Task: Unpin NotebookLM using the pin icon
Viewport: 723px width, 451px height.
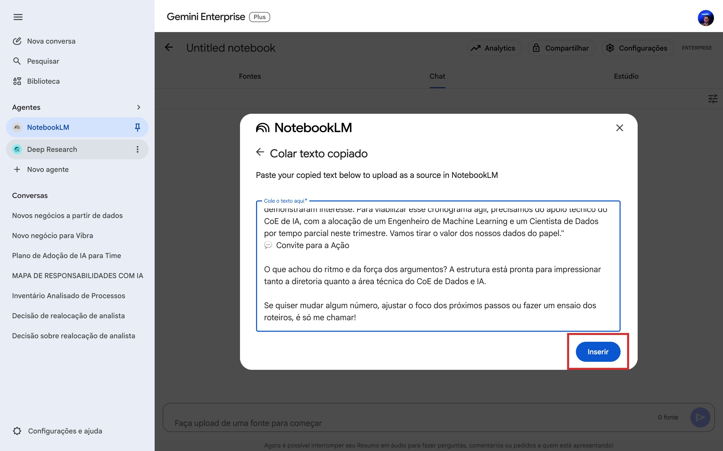Action: click(x=137, y=127)
